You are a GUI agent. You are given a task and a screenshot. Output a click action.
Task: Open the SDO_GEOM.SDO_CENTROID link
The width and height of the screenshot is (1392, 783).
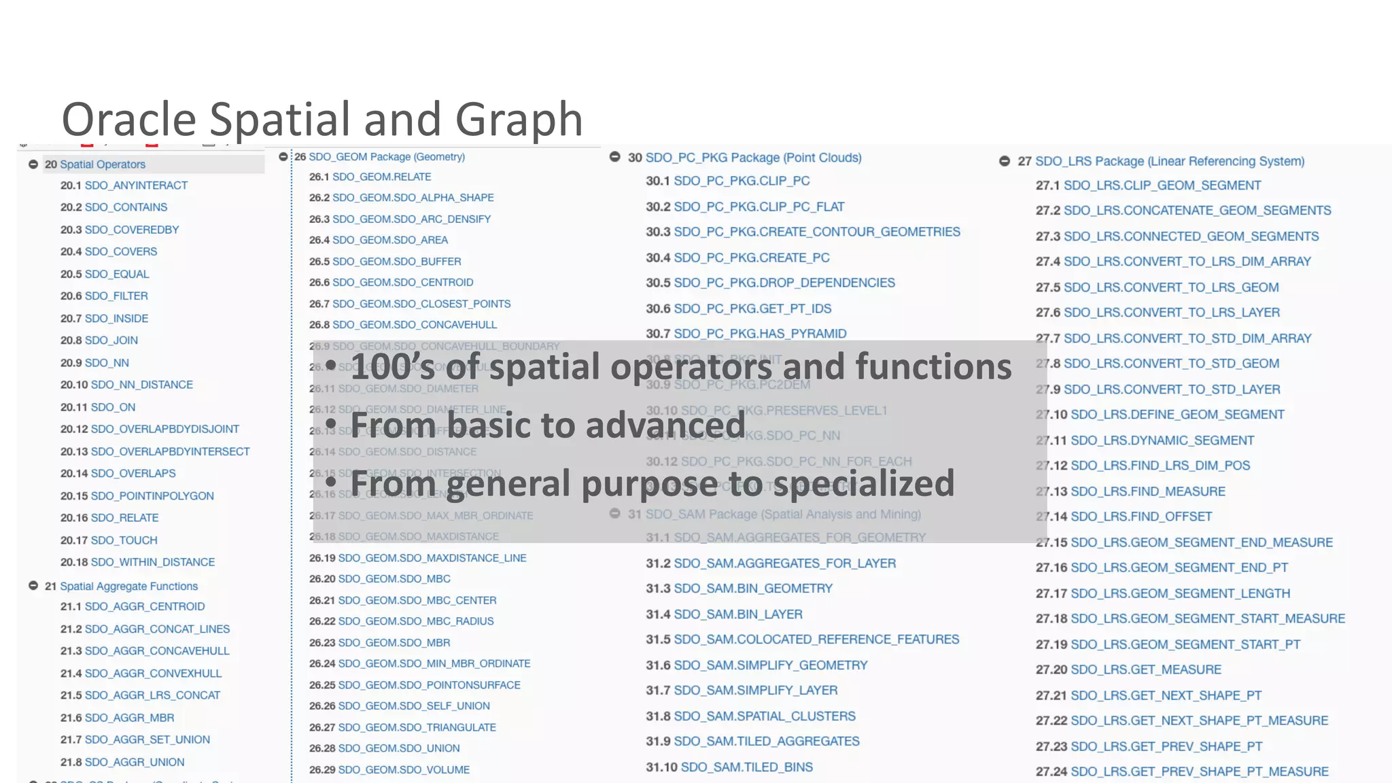pos(403,283)
